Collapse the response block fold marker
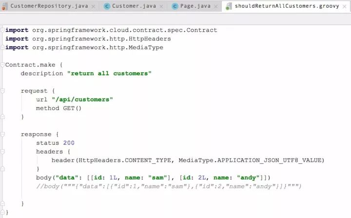Screen dimensions: 351x218 click(2, 134)
